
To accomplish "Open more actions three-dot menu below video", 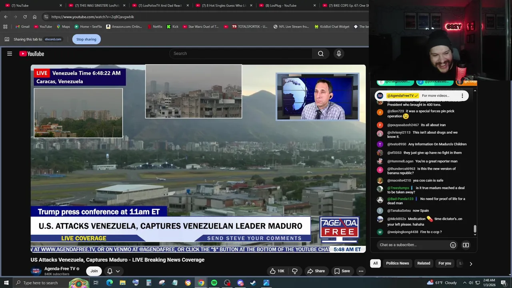I will pos(361,271).
